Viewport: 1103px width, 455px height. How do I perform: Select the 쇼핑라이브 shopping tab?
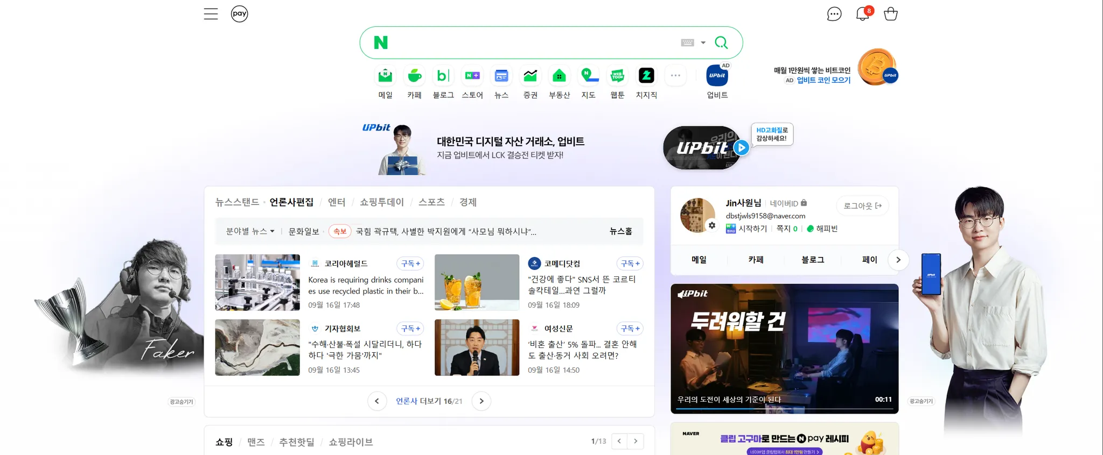point(351,442)
